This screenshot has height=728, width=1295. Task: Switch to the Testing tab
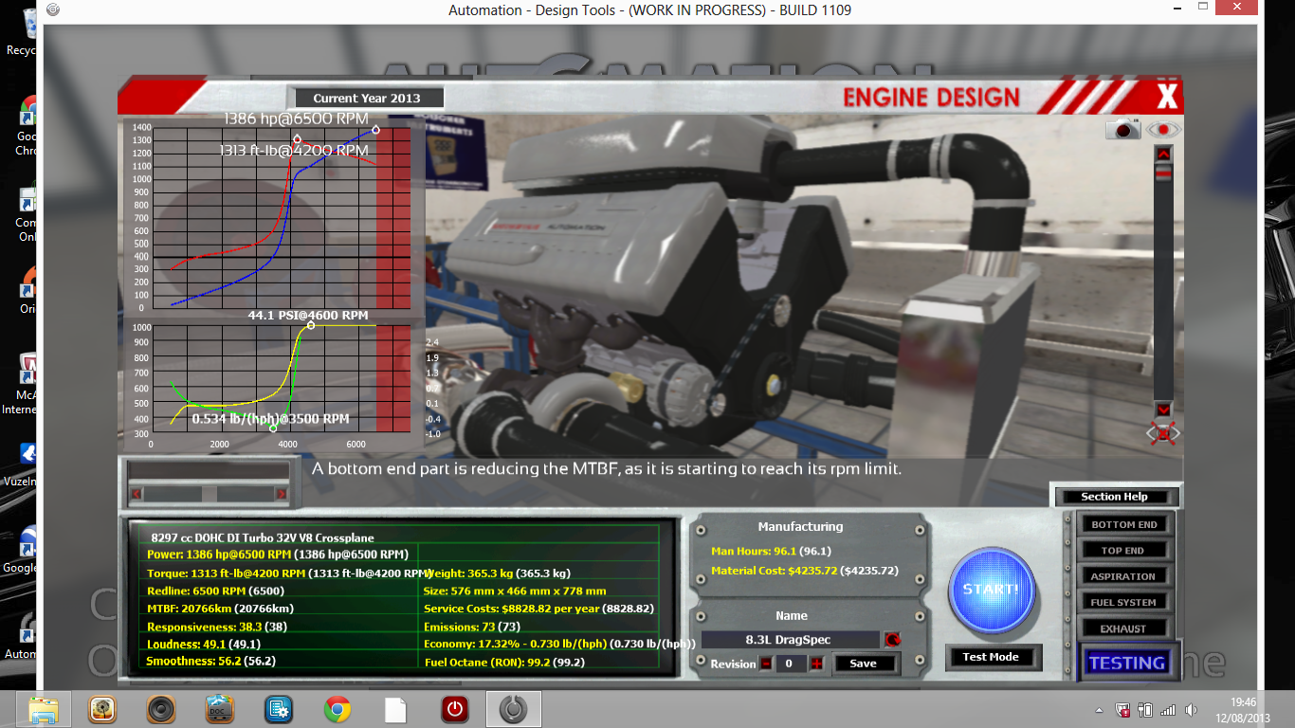click(1126, 663)
